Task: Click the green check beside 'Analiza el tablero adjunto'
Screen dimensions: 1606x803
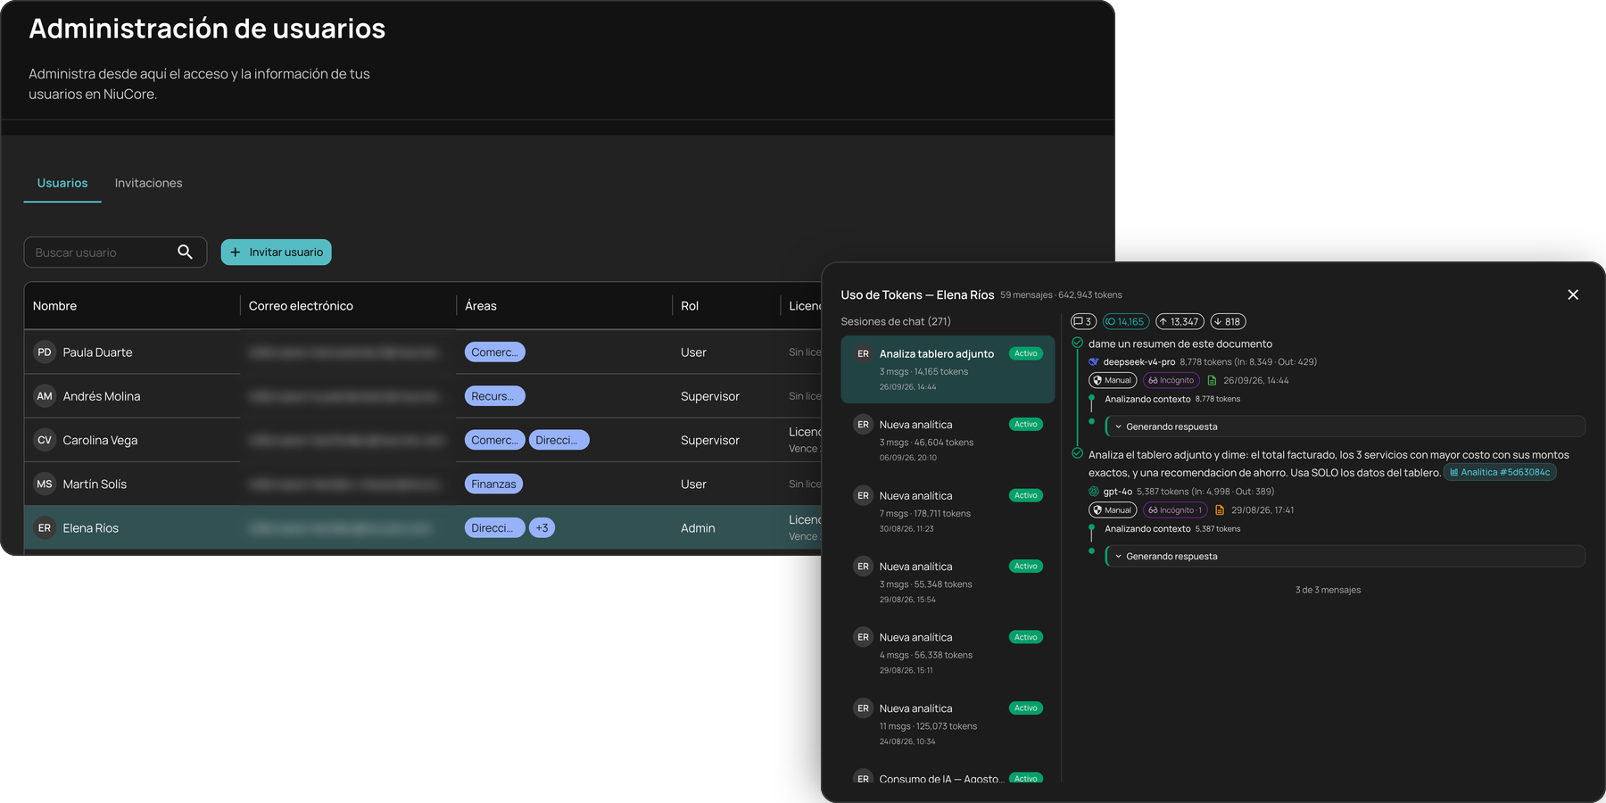Action: 1078,453
